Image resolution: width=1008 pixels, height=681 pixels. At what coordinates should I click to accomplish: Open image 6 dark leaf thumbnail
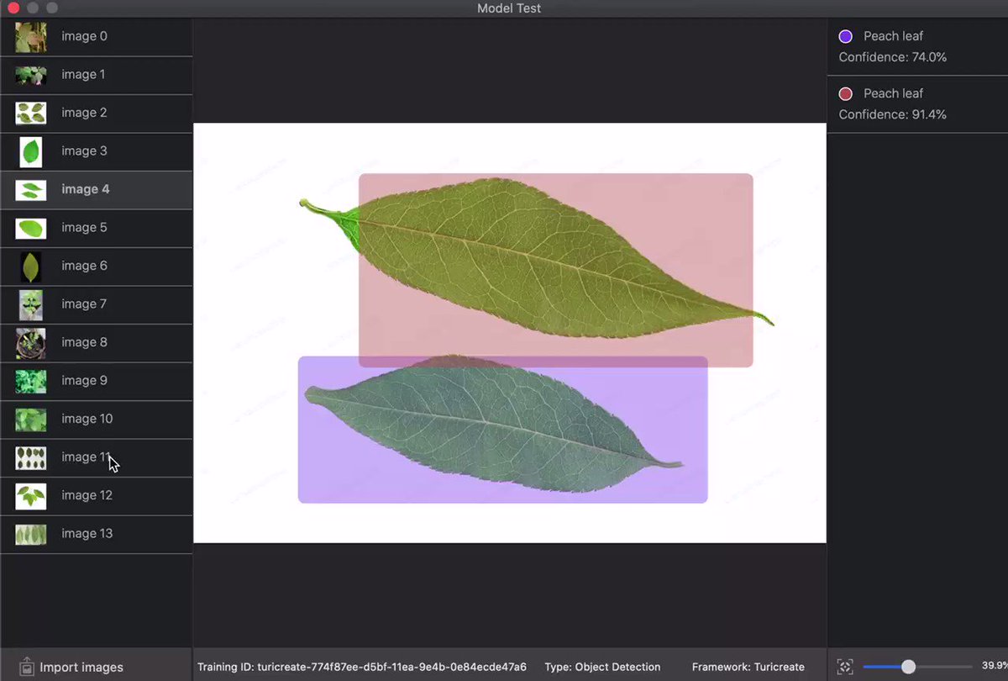tap(30, 267)
